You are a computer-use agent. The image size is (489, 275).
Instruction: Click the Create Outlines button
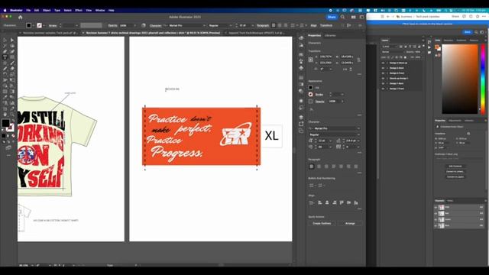[x=322, y=224]
